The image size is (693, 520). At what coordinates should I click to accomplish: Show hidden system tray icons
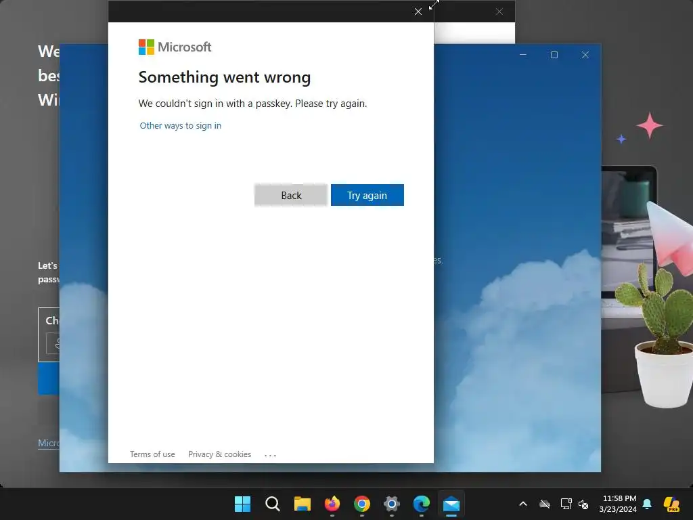coord(523,504)
